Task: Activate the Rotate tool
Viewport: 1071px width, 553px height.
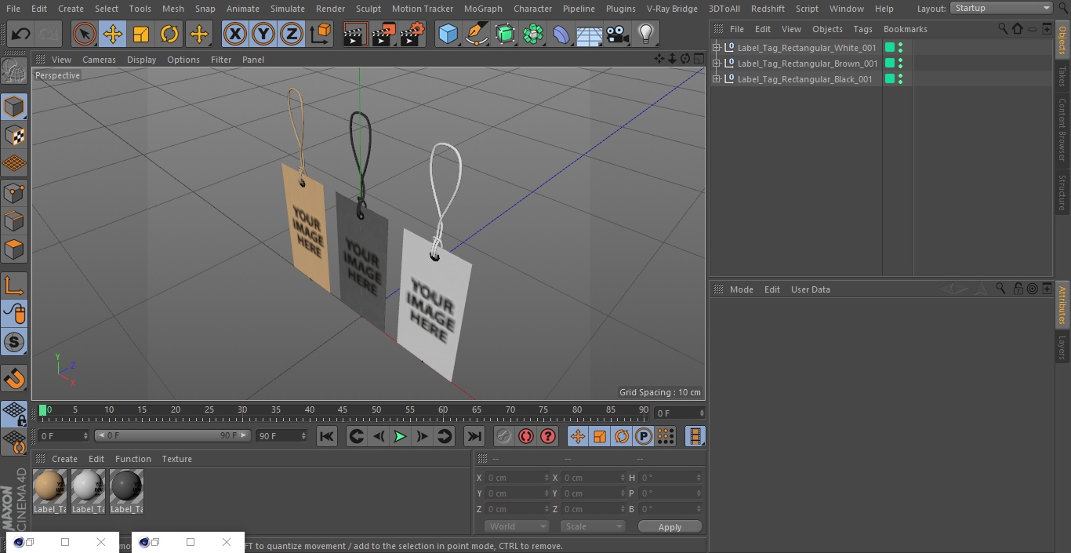Action: 169,34
